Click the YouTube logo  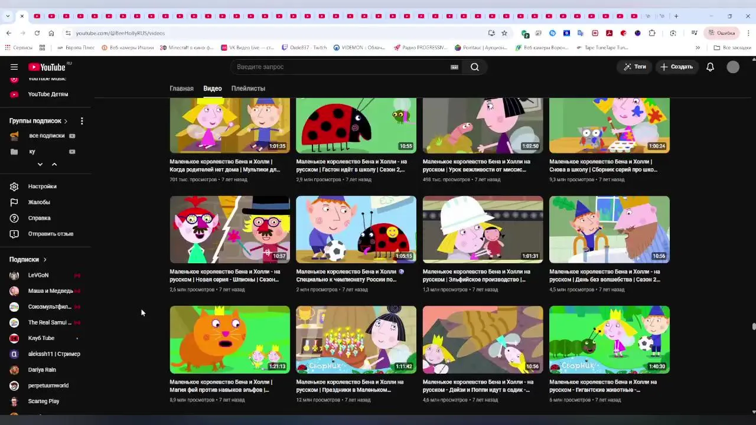click(47, 67)
